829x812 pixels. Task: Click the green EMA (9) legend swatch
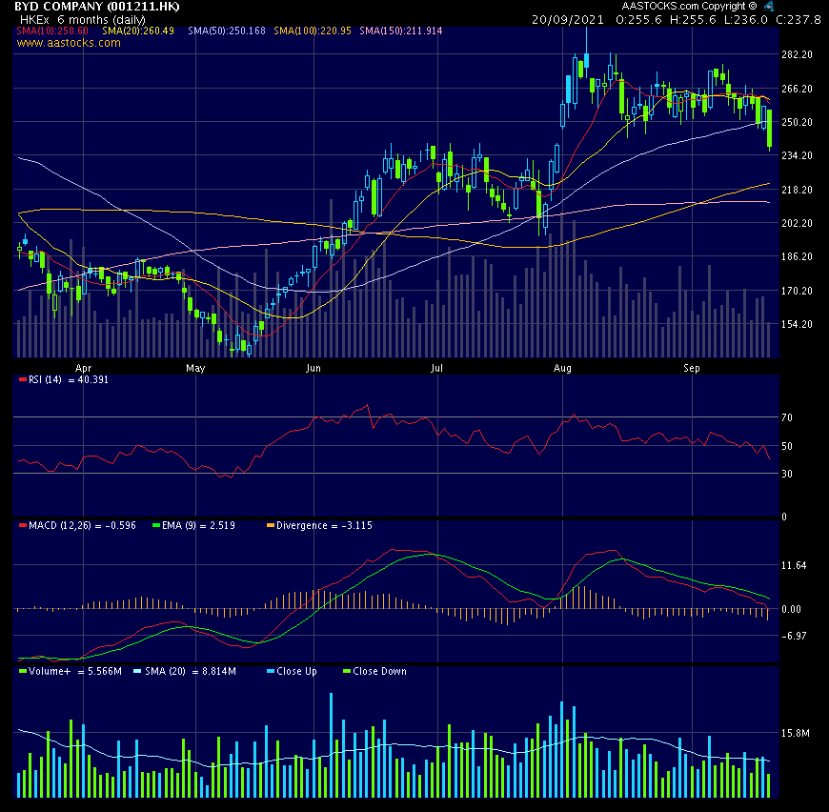point(156,525)
